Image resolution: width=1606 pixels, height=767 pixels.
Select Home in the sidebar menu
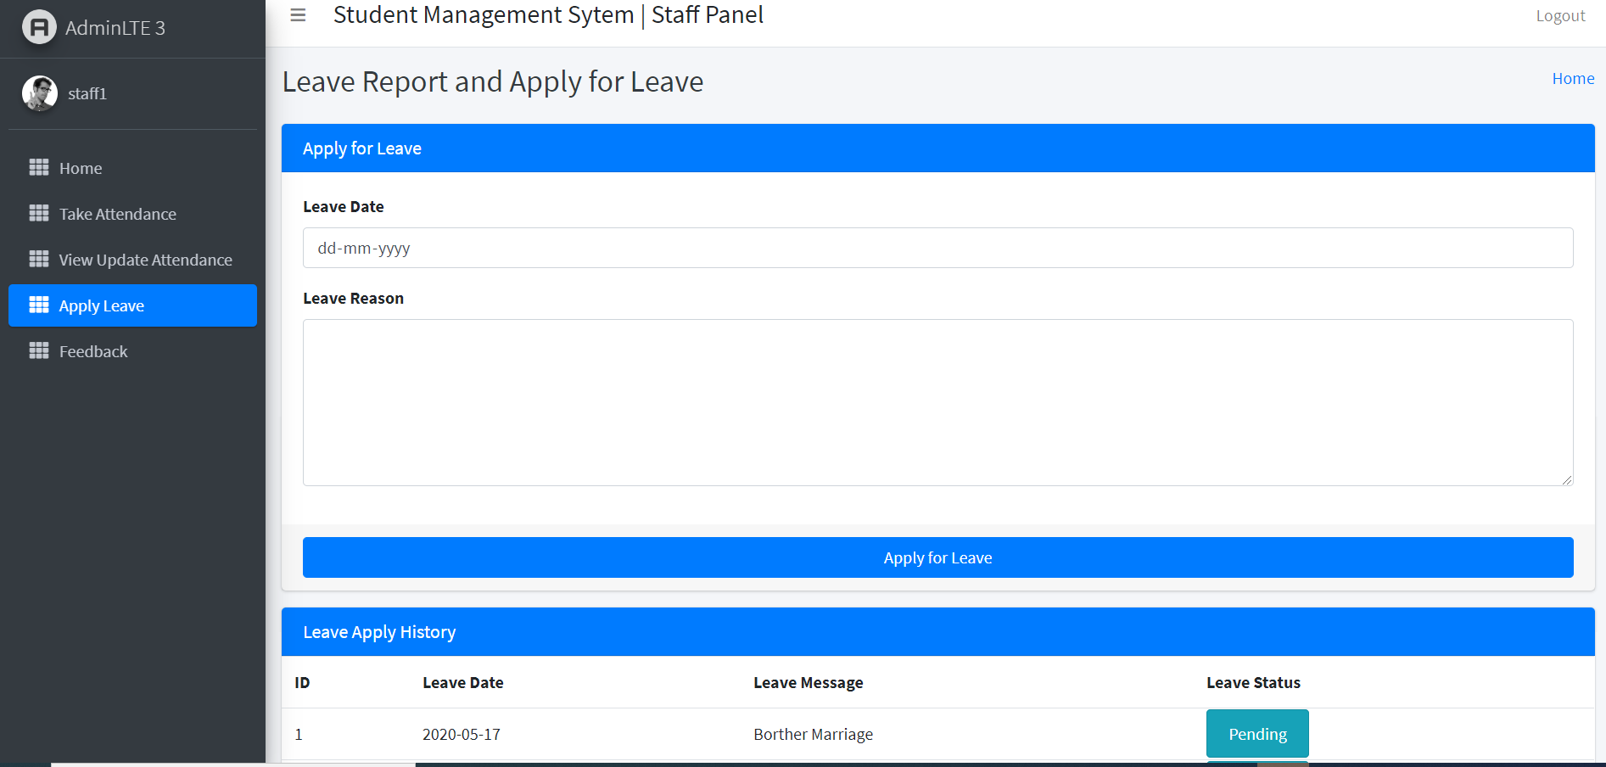[81, 168]
